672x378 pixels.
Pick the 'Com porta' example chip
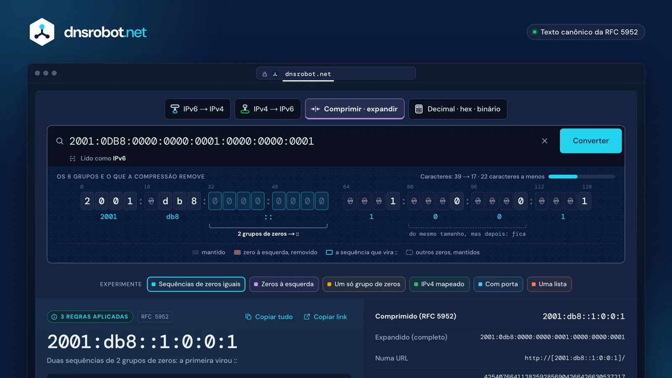498,284
